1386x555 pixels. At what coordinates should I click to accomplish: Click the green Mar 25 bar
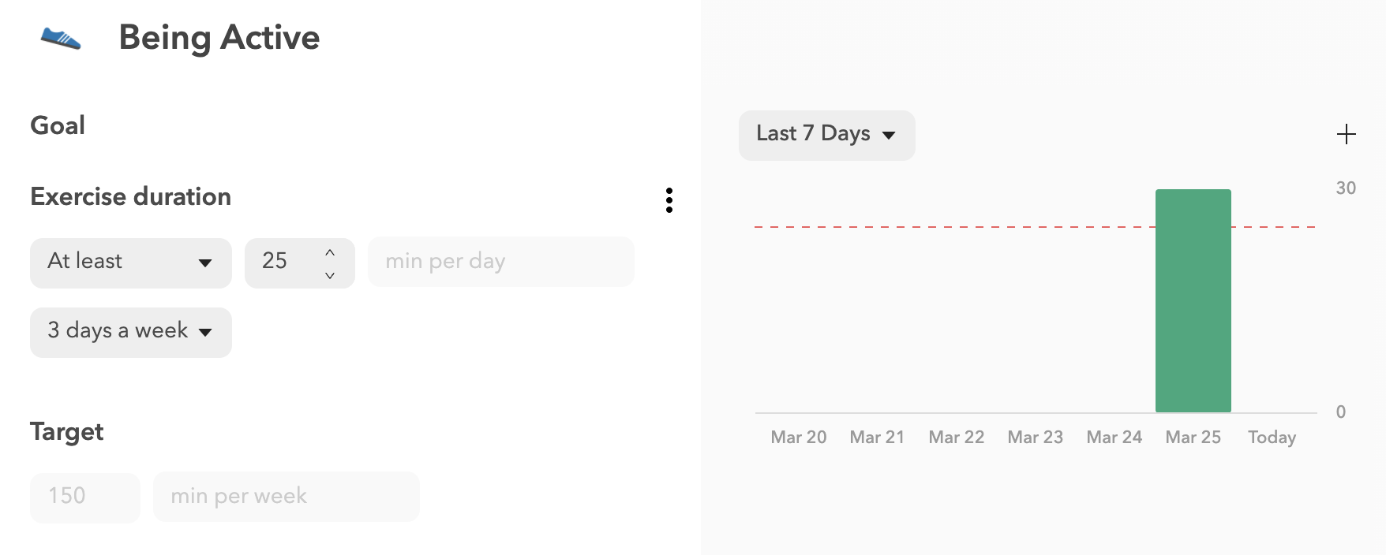1193,300
